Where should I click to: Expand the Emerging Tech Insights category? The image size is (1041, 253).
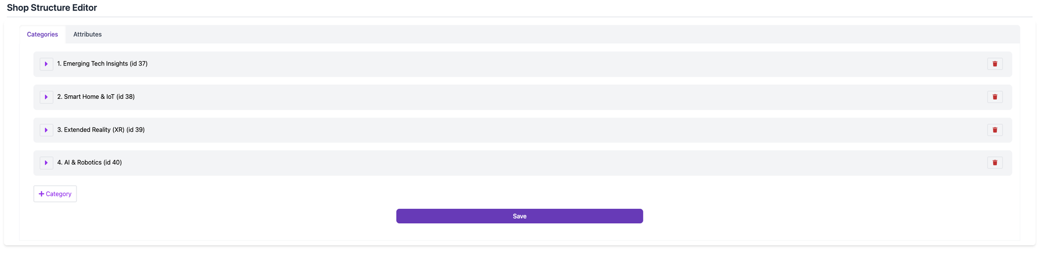coord(46,64)
